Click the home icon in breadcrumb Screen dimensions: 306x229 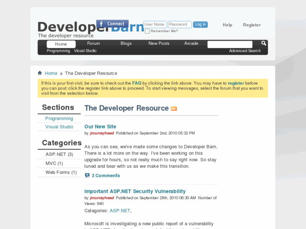pyautogui.click(x=40, y=73)
